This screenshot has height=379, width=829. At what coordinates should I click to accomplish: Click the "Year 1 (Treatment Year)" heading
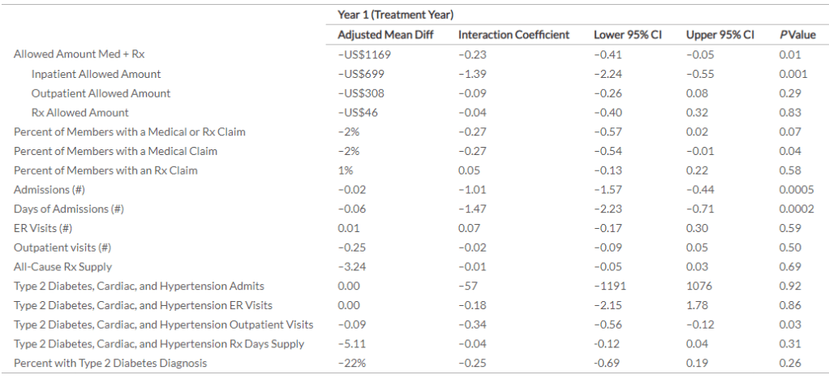pyautogui.click(x=395, y=15)
